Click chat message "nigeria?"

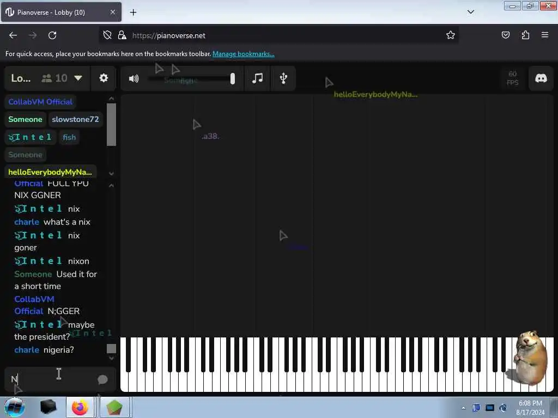59,350
